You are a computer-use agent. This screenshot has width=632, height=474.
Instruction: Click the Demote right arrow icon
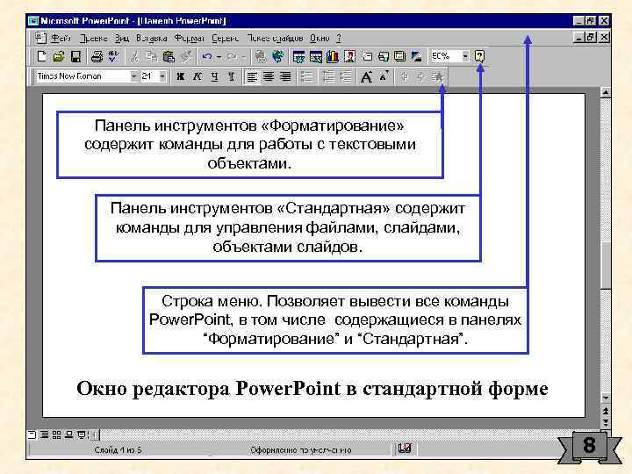(420, 76)
